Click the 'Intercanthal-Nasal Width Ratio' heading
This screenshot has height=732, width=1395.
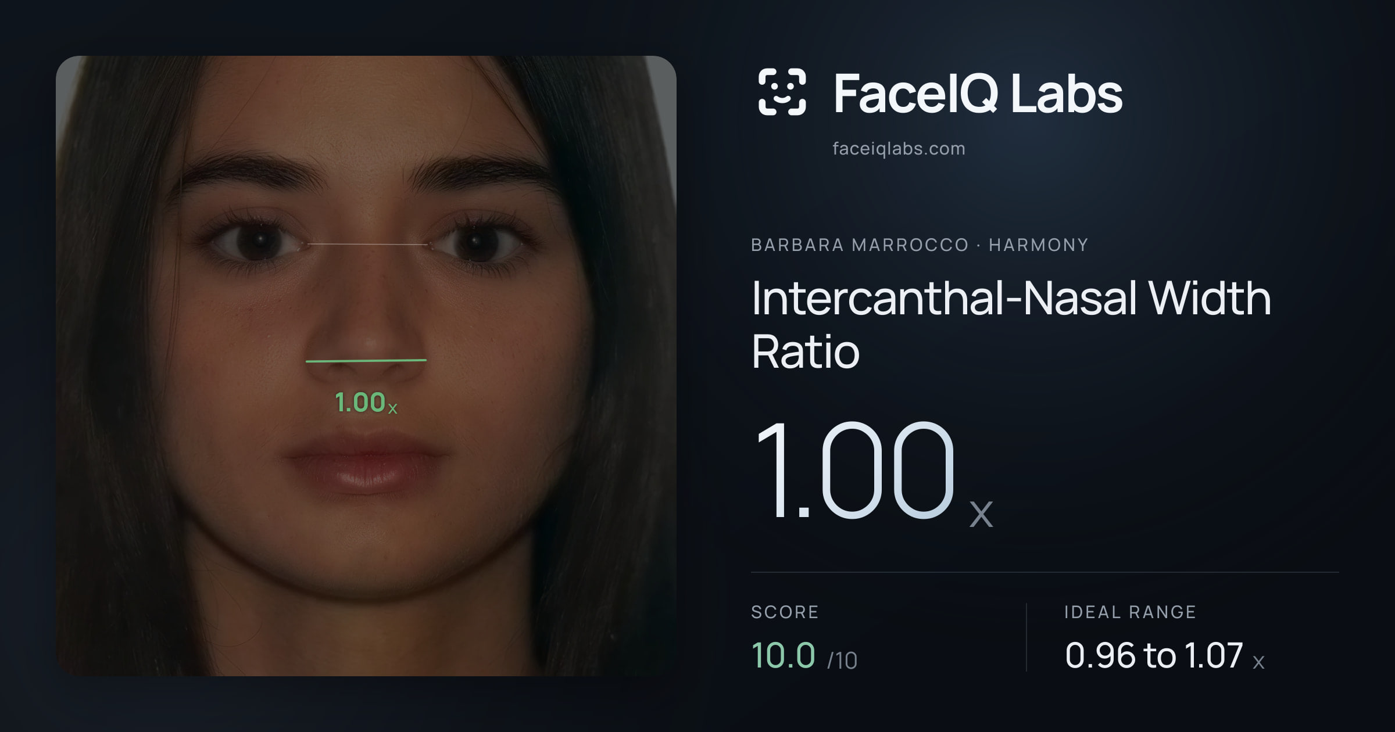tap(1011, 324)
